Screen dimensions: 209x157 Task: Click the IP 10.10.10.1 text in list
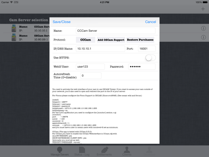pyautogui.click(x=41, y=31)
